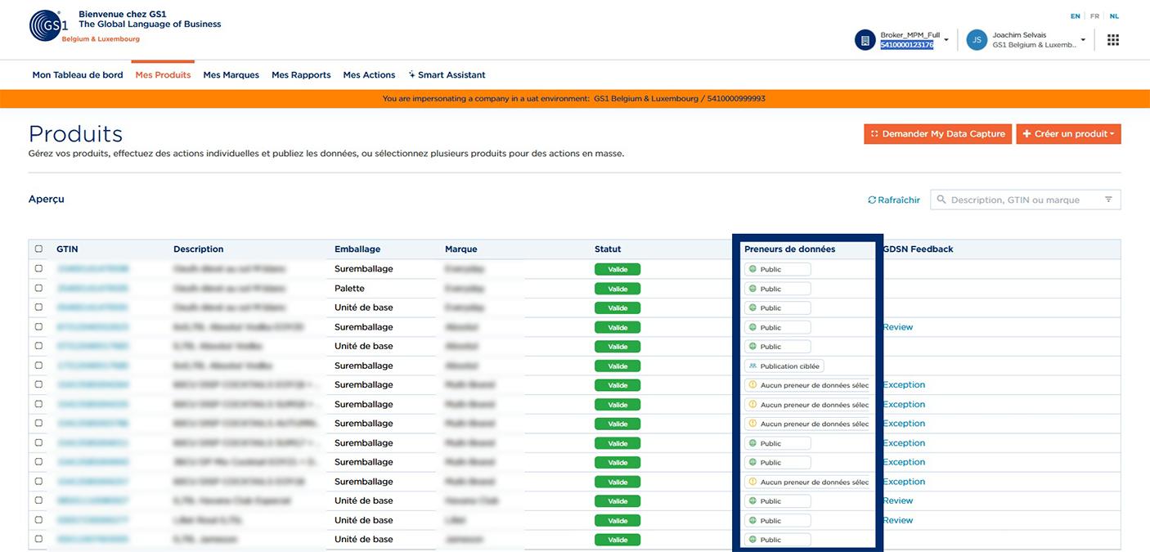
Task: Open the apps grid menu icon
Action: point(1113,40)
